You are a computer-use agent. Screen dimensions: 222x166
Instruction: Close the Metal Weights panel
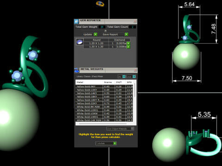135,70
